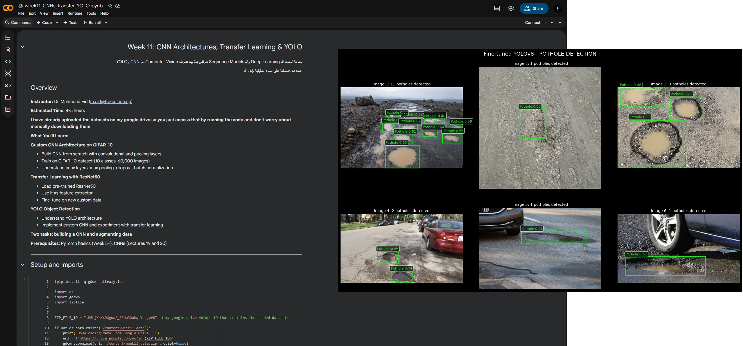The image size is (743, 346).
Task: Click the Share button
Action: pyautogui.click(x=534, y=8)
